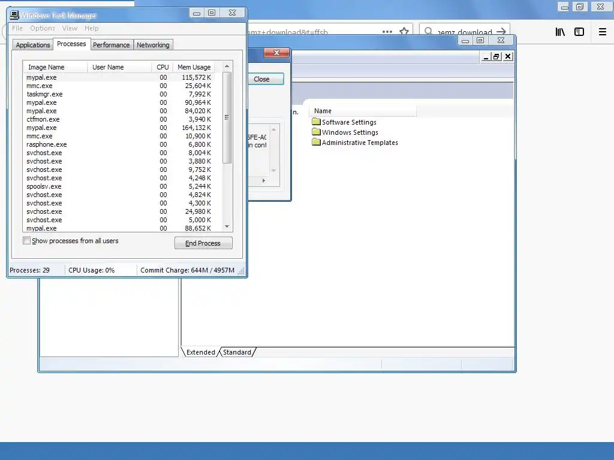Open the browser's library icon
This screenshot has height=460, width=614.
tap(560, 32)
